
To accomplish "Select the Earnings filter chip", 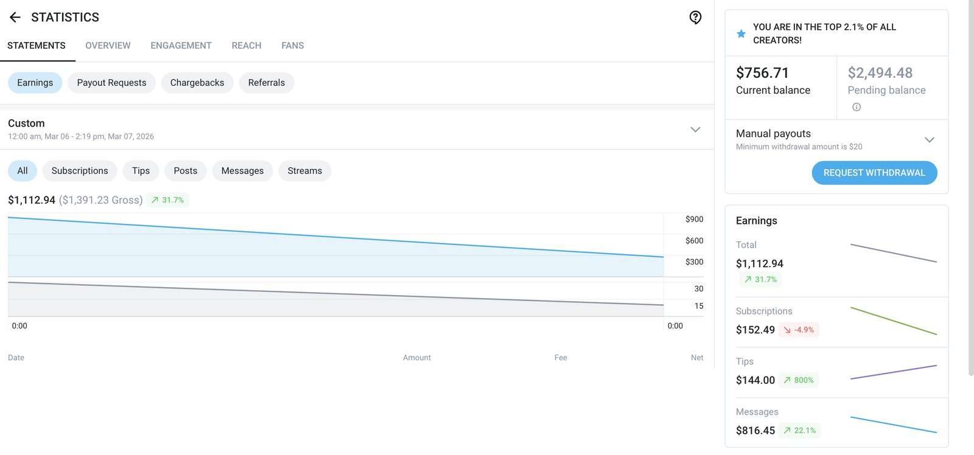I will [35, 83].
